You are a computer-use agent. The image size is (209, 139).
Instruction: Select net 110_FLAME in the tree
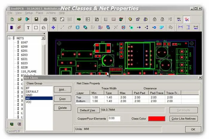pos(29,71)
